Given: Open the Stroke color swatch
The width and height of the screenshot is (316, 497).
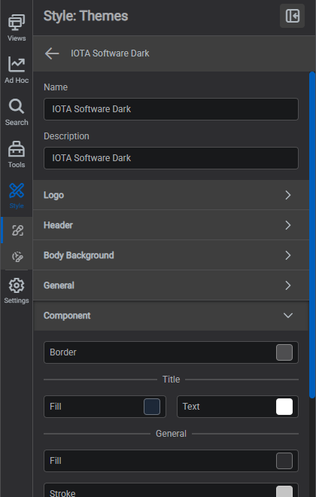Looking at the screenshot, I should (284, 492).
